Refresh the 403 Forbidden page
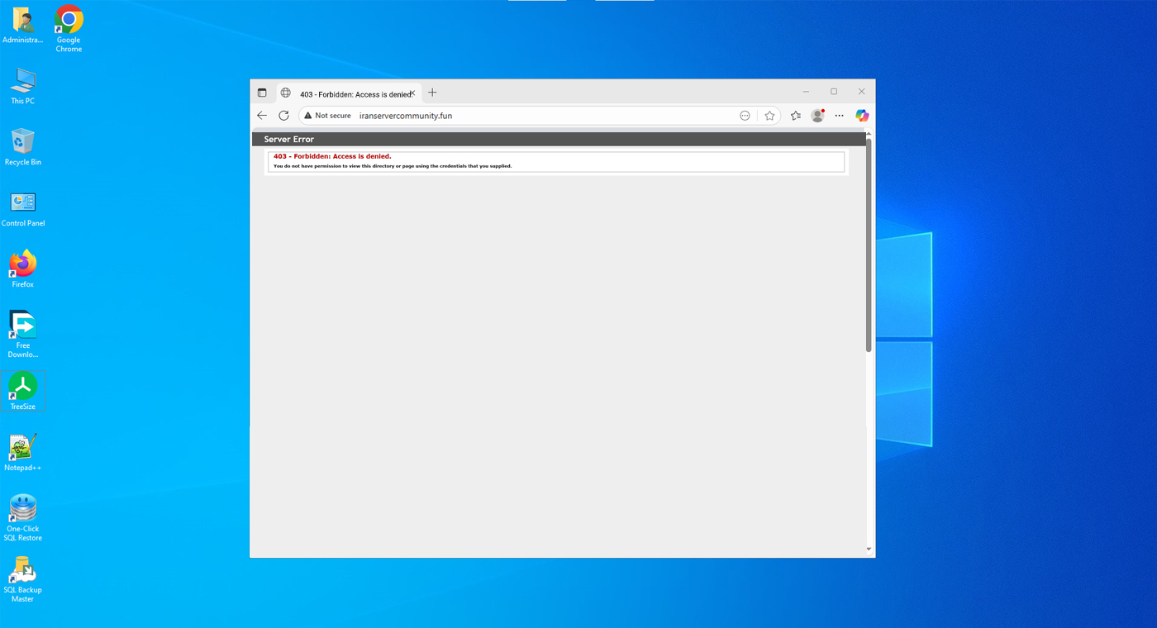The image size is (1157, 628). tap(283, 116)
